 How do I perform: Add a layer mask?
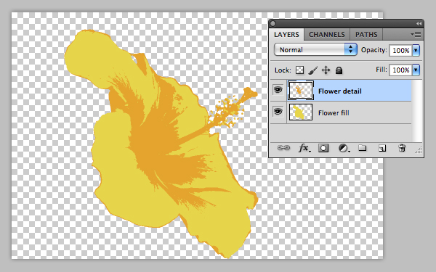(323, 148)
